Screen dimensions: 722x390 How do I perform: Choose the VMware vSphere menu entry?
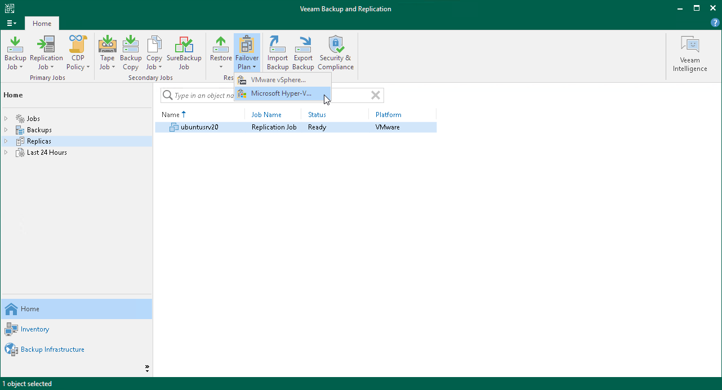pyautogui.click(x=283, y=80)
